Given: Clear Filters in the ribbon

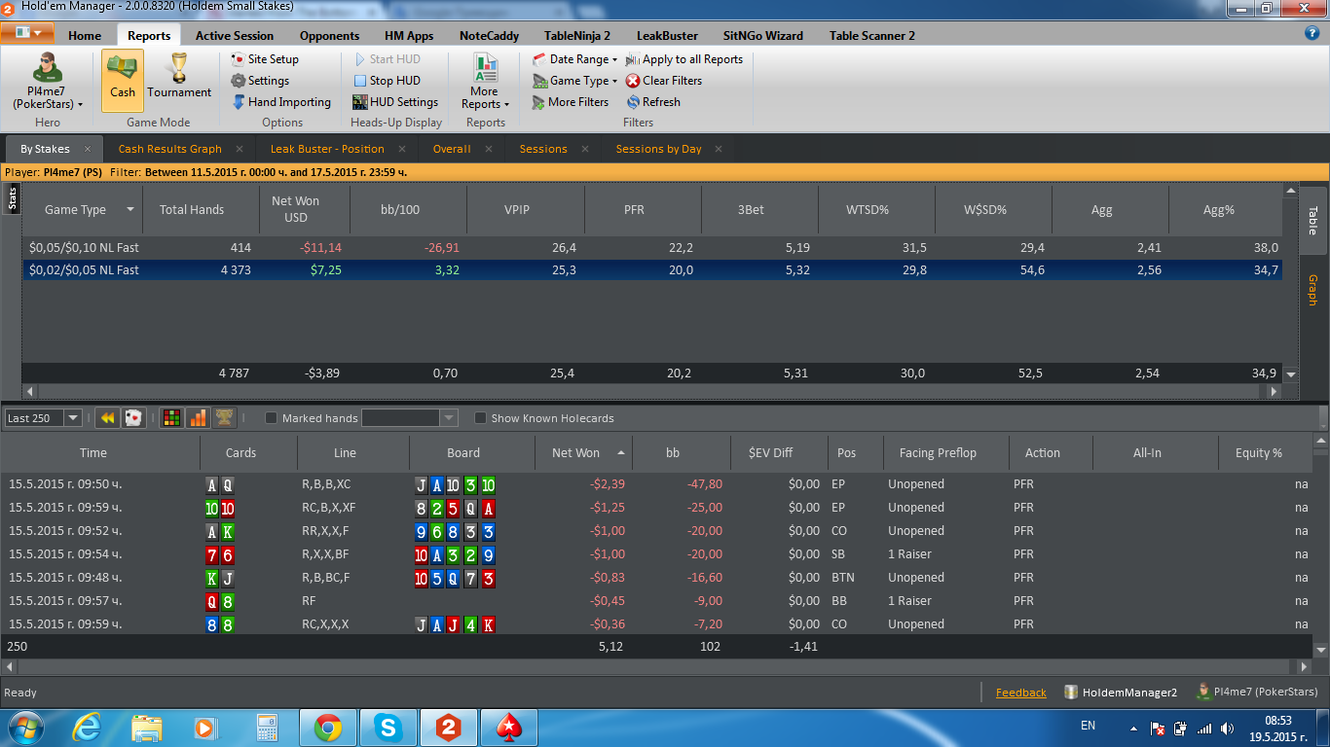Looking at the screenshot, I should (664, 81).
